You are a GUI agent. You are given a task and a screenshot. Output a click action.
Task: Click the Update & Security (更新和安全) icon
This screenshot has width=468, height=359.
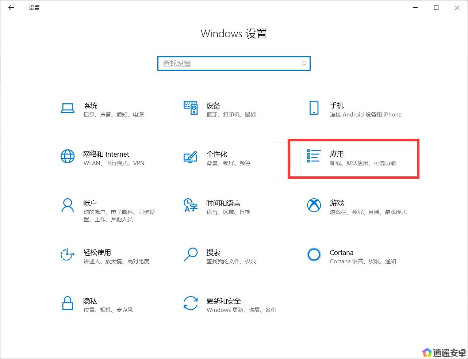tap(190, 303)
